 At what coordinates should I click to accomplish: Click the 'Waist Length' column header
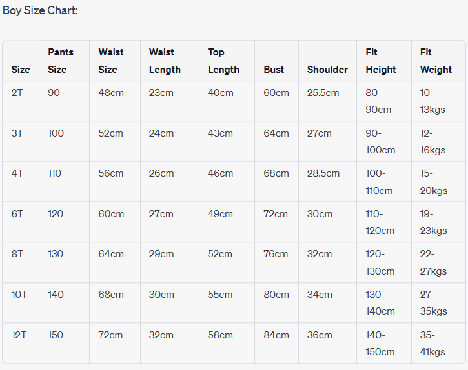pyautogui.click(x=165, y=61)
